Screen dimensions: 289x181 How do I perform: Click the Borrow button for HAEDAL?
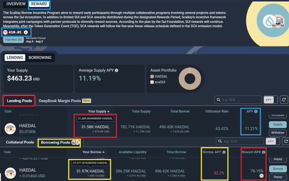point(278,169)
